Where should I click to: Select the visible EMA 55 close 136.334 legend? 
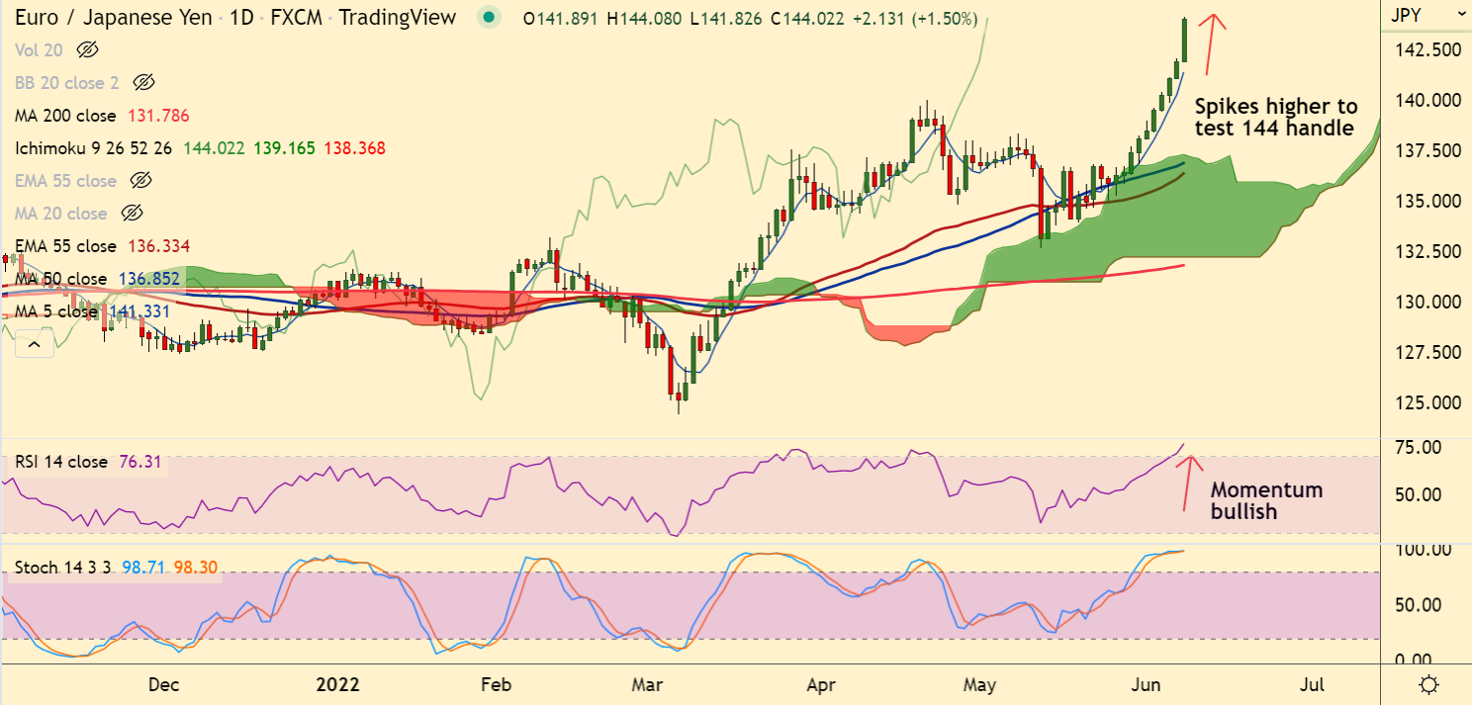pyautogui.click(x=102, y=245)
